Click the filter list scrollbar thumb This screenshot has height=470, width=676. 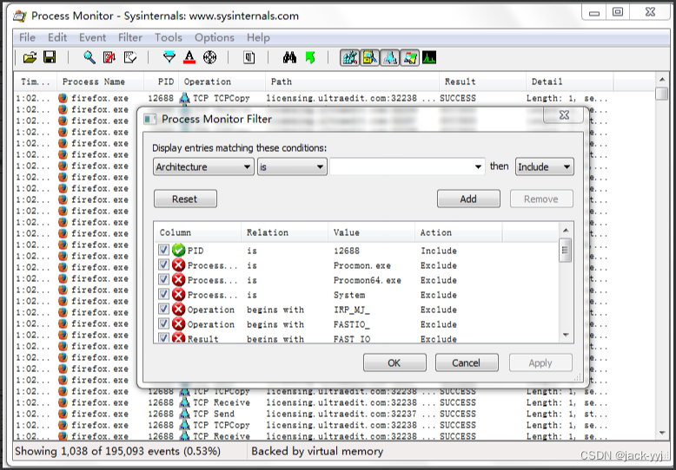(x=566, y=250)
